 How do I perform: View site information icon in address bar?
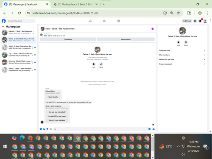click(x=28, y=13)
